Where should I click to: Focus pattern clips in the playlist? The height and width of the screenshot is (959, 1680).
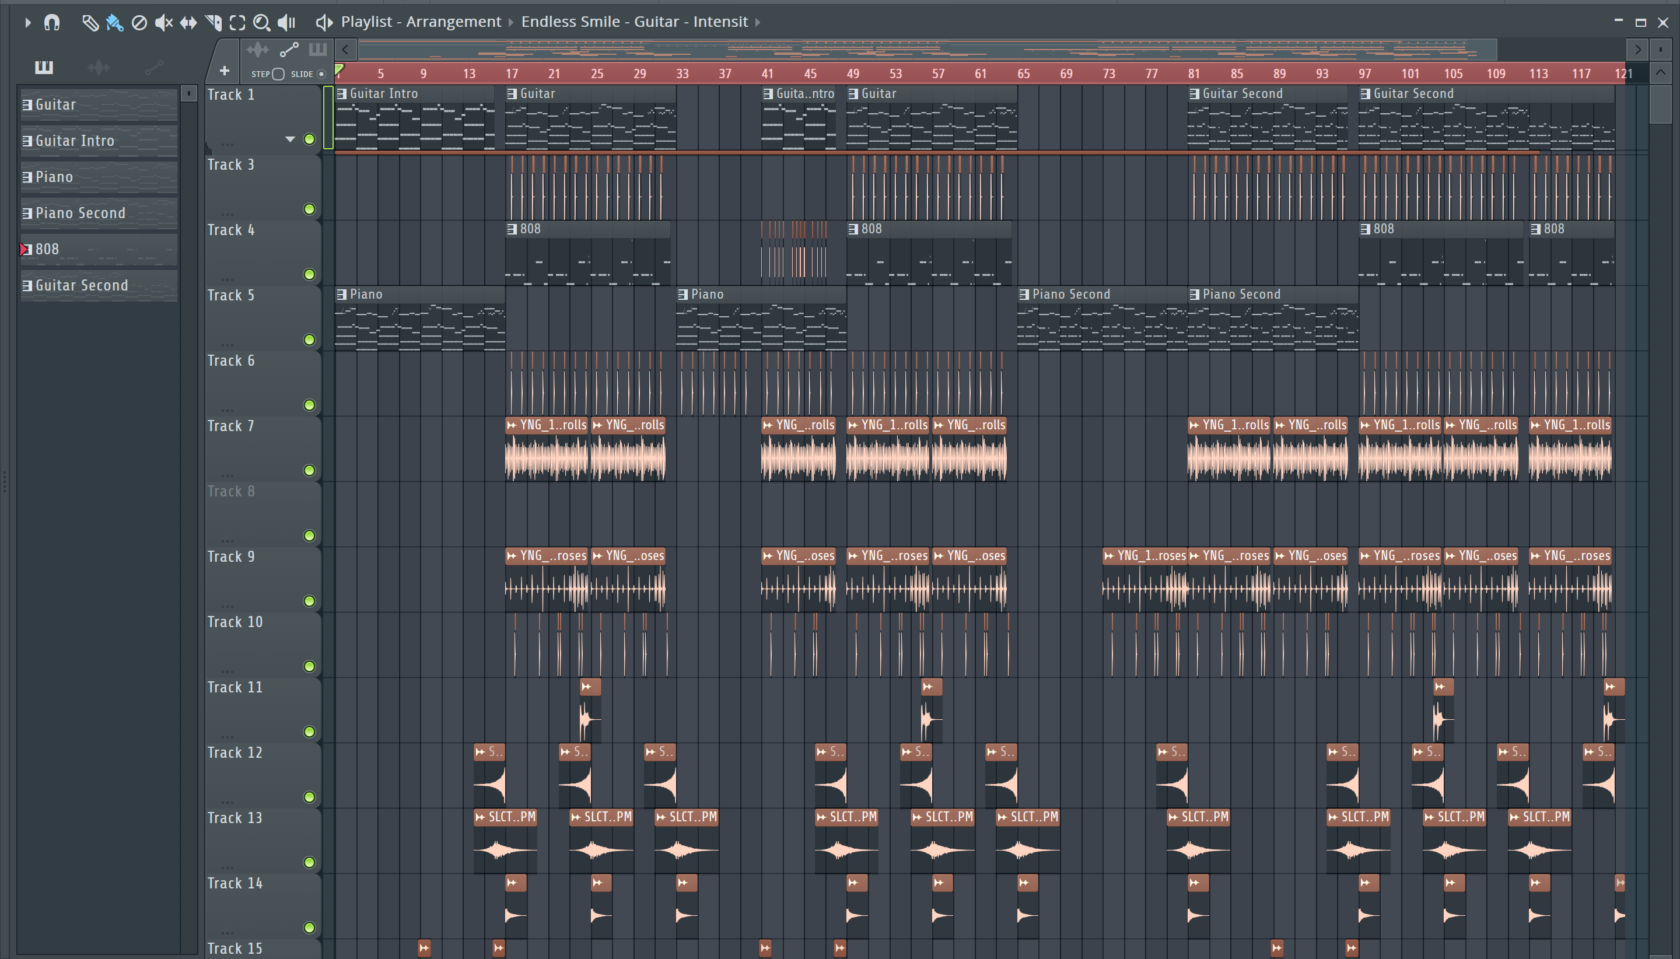(317, 50)
